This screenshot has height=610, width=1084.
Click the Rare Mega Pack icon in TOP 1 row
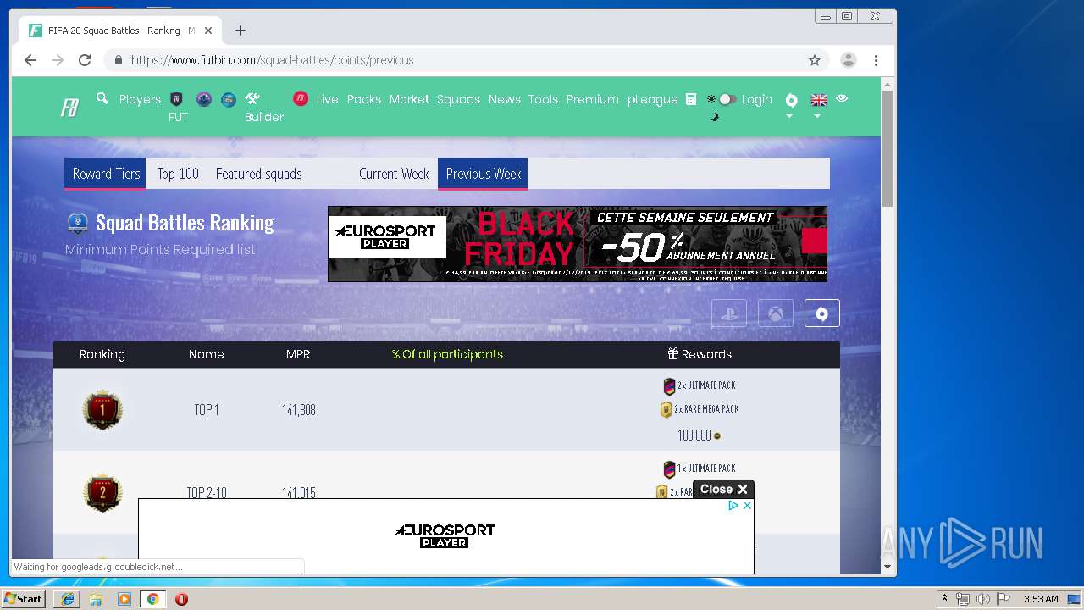tap(666, 410)
